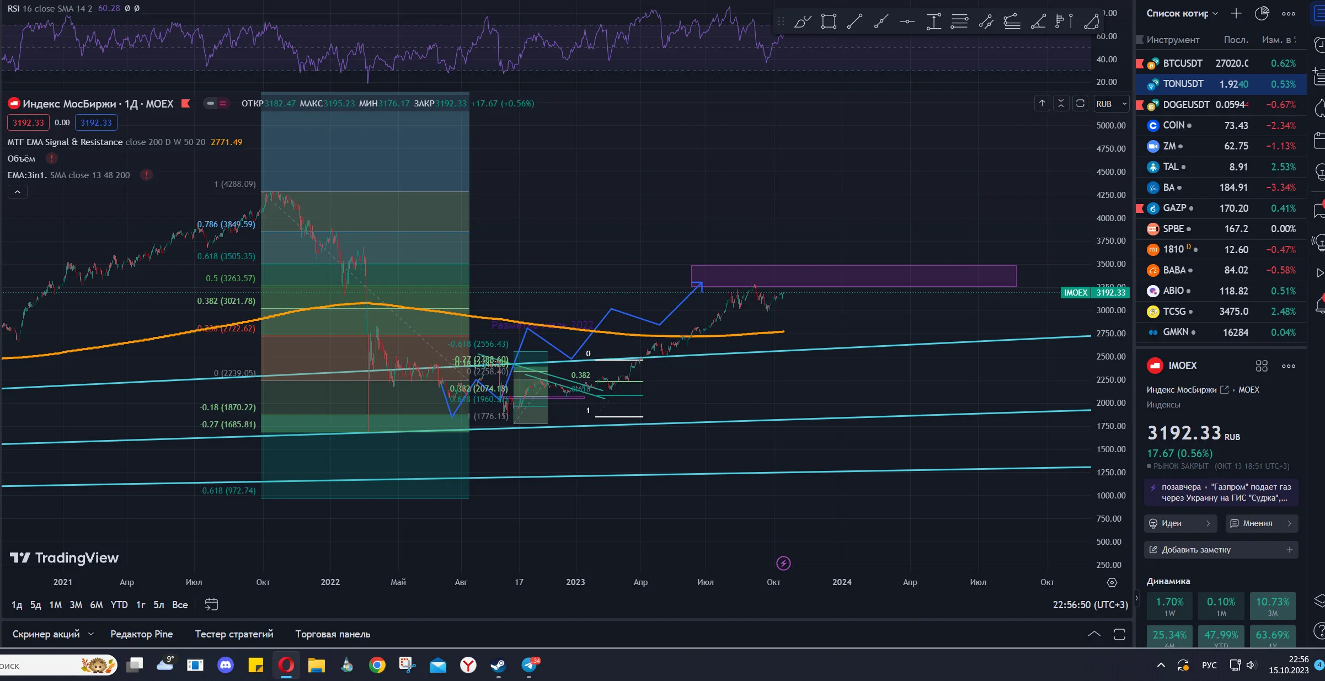Maximize the bottom panel

(x=1119, y=634)
